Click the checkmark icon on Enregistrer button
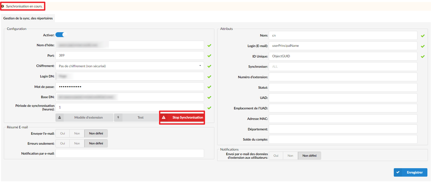This screenshot has height=182, width=431. pyautogui.click(x=398, y=172)
